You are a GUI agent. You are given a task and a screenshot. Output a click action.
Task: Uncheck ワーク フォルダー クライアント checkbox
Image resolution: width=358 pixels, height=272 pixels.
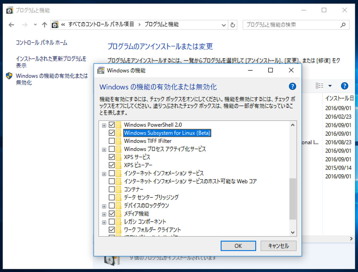click(112, 230)
